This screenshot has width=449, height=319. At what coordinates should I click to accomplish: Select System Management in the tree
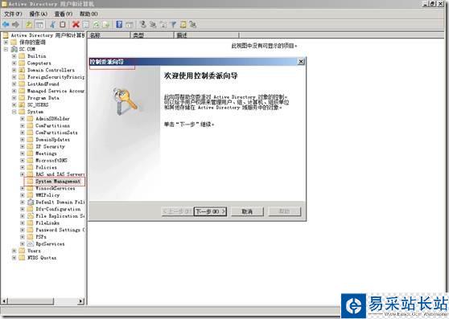(58, 182)
